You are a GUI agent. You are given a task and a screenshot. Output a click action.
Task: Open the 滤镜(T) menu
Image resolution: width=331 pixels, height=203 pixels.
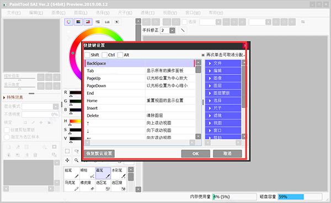click(147, 13)
